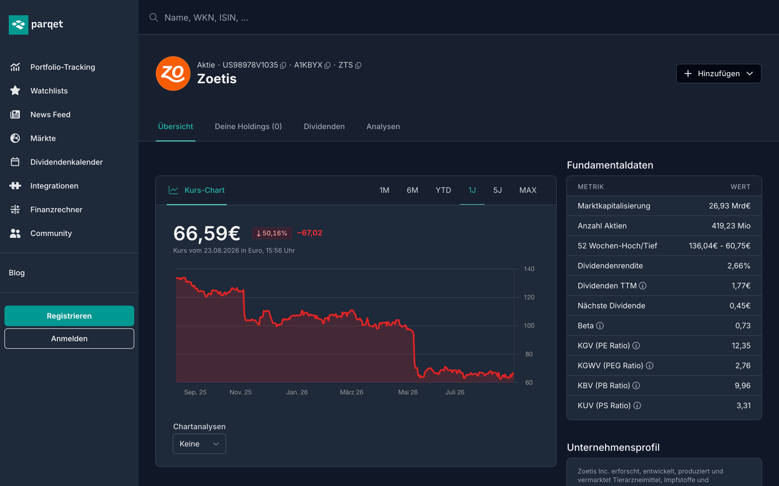This screenshot has height=486, width=779.
Task: Open the Chartanalysen Keine dropdown
Action: click(x=199, y=444)
